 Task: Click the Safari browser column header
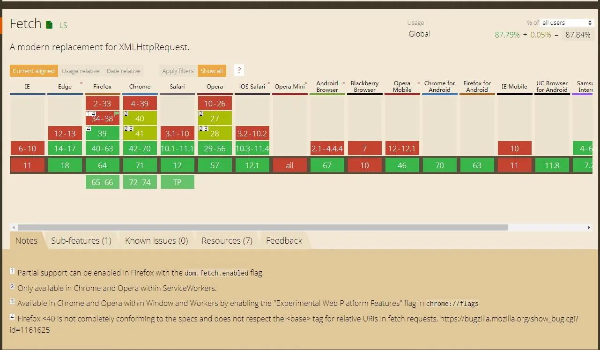click(177, 87)
